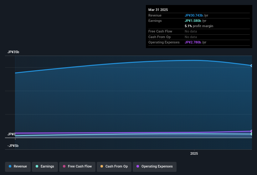
Task: Click the Revenue tooltip row label
Action: point(155,15)
